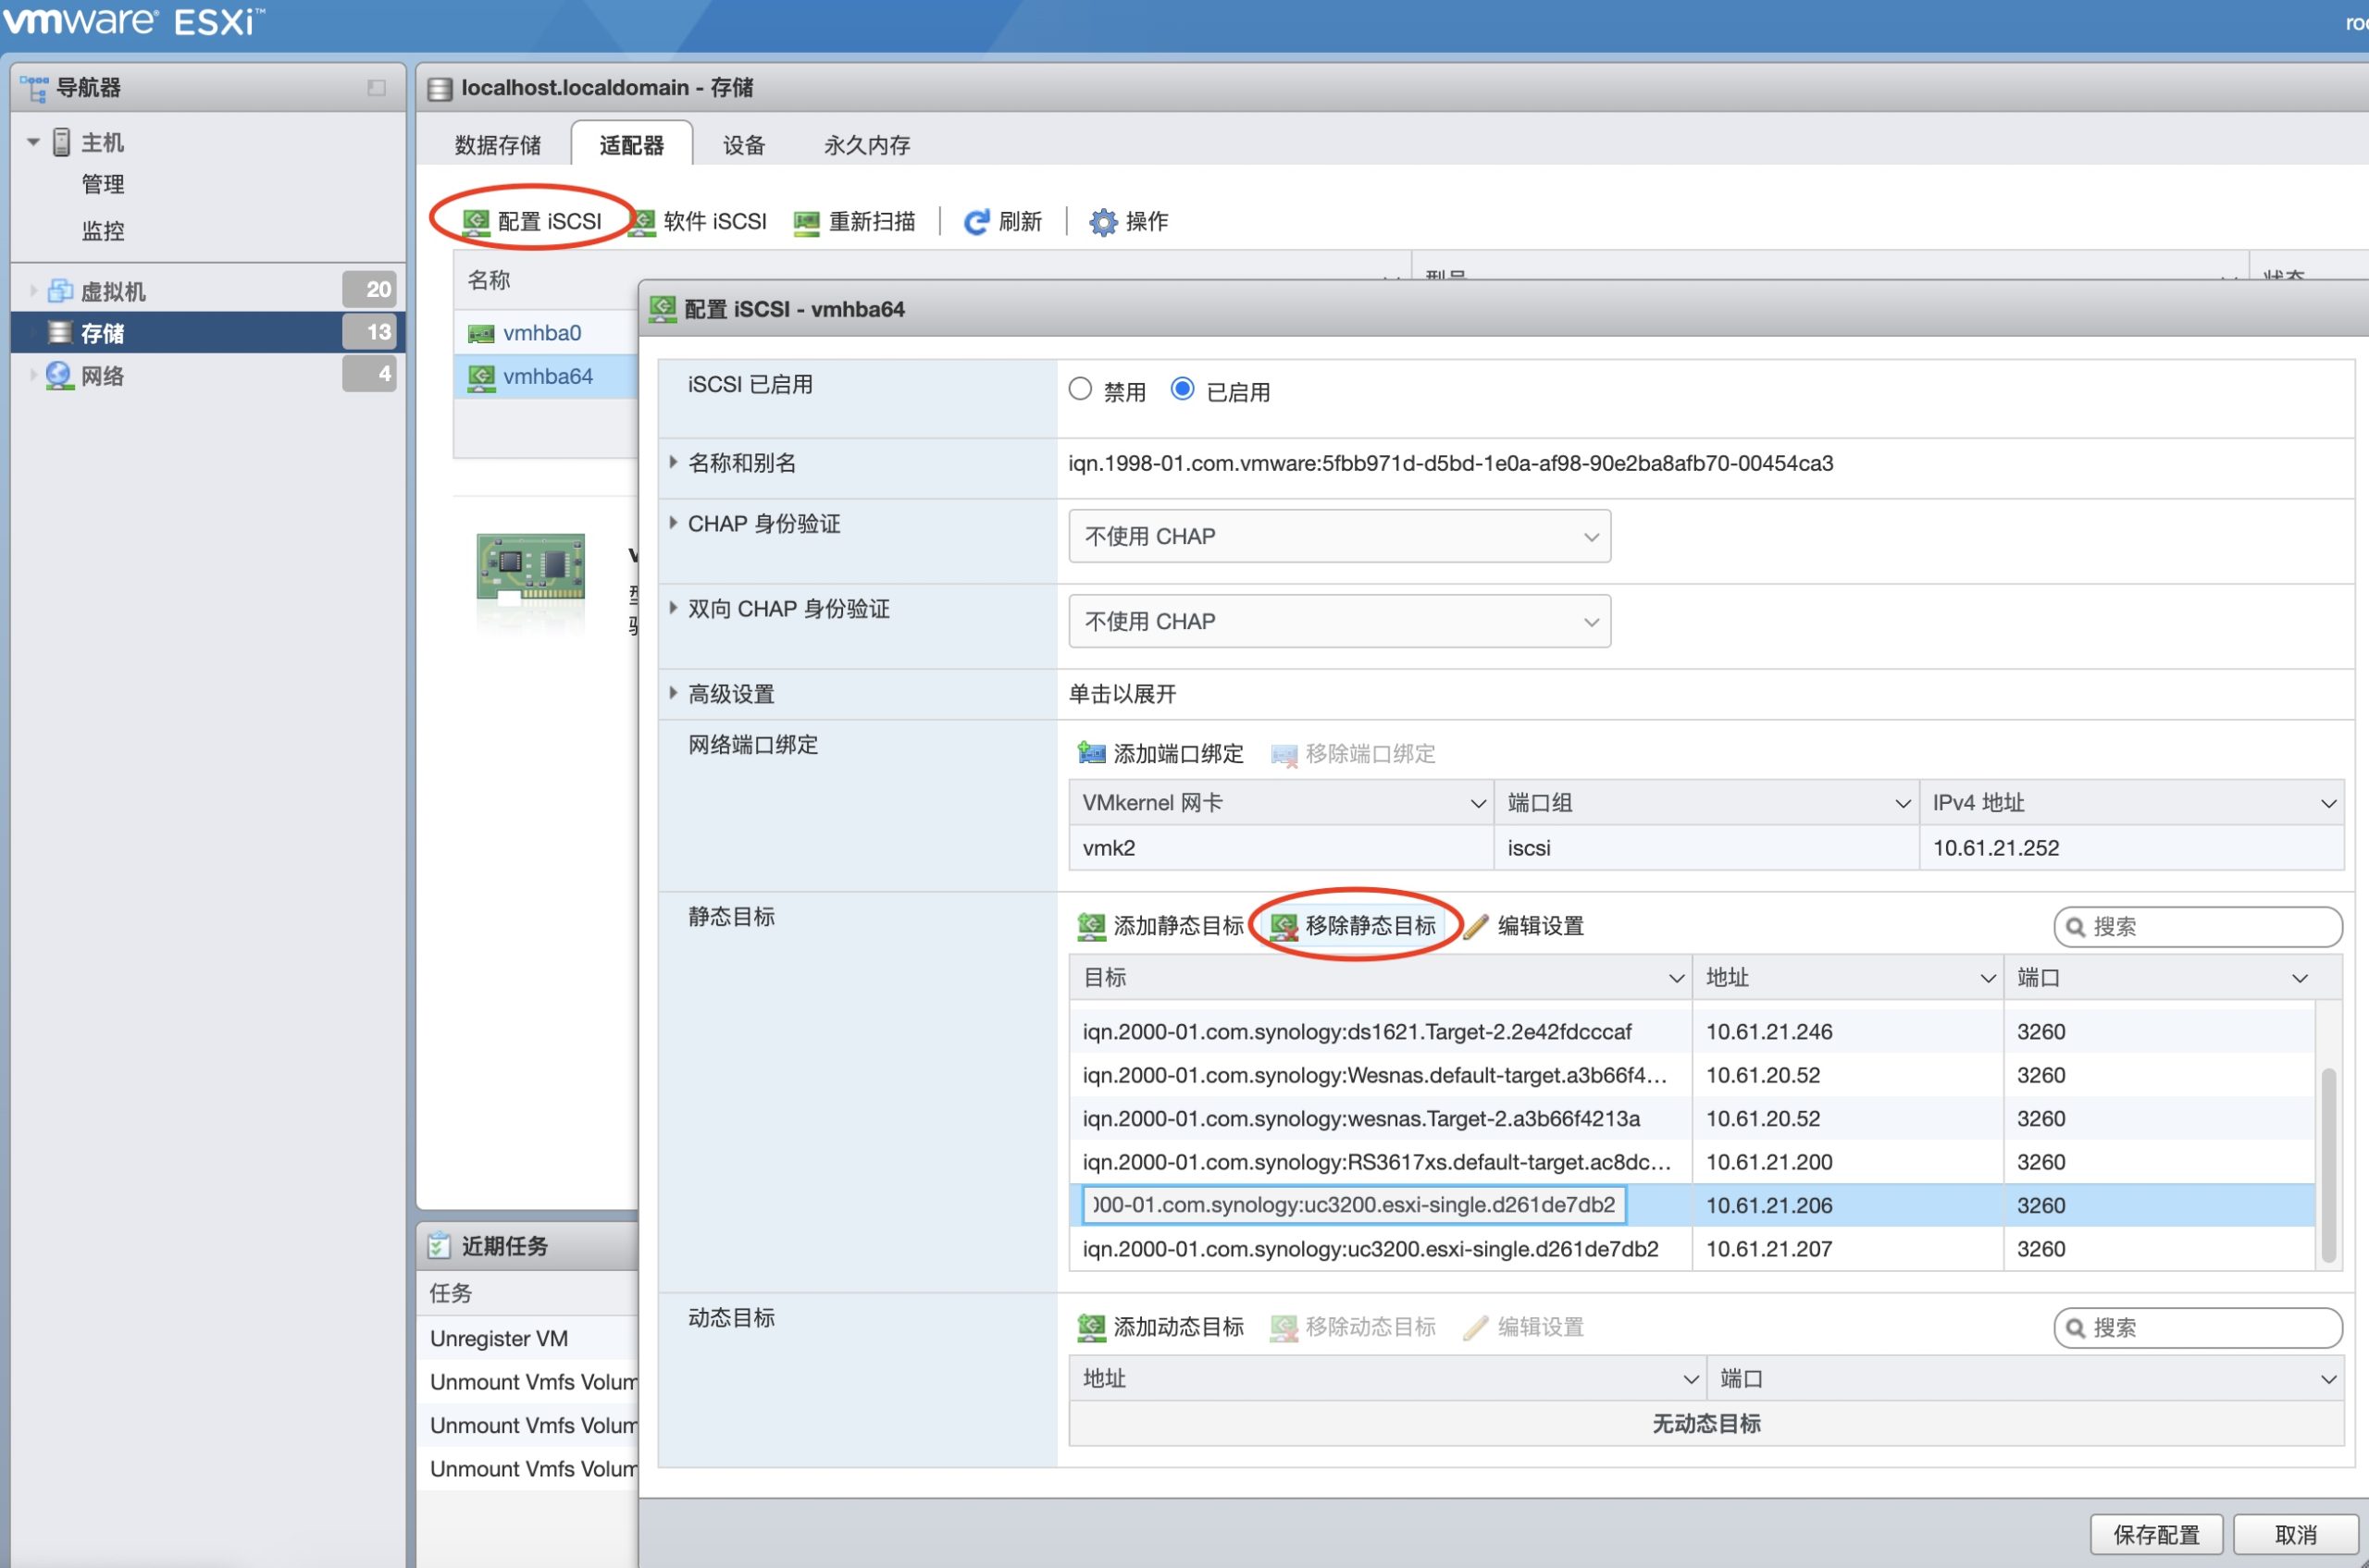Switch to the Adapters (适配器) tab

click(x=631, y=145)
